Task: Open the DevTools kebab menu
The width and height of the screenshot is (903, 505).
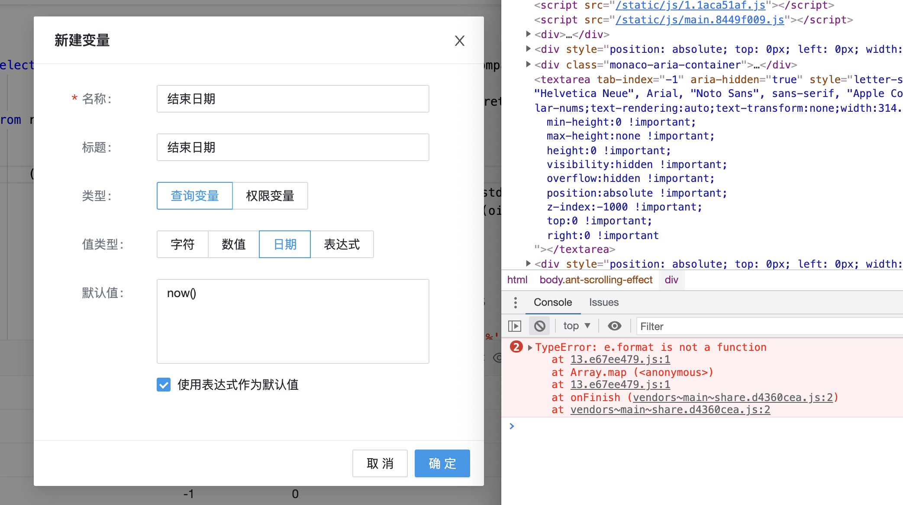Action: click(515, 302)
